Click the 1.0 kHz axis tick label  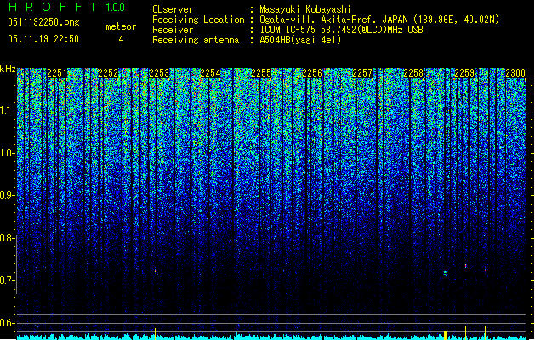pos(8,153)
